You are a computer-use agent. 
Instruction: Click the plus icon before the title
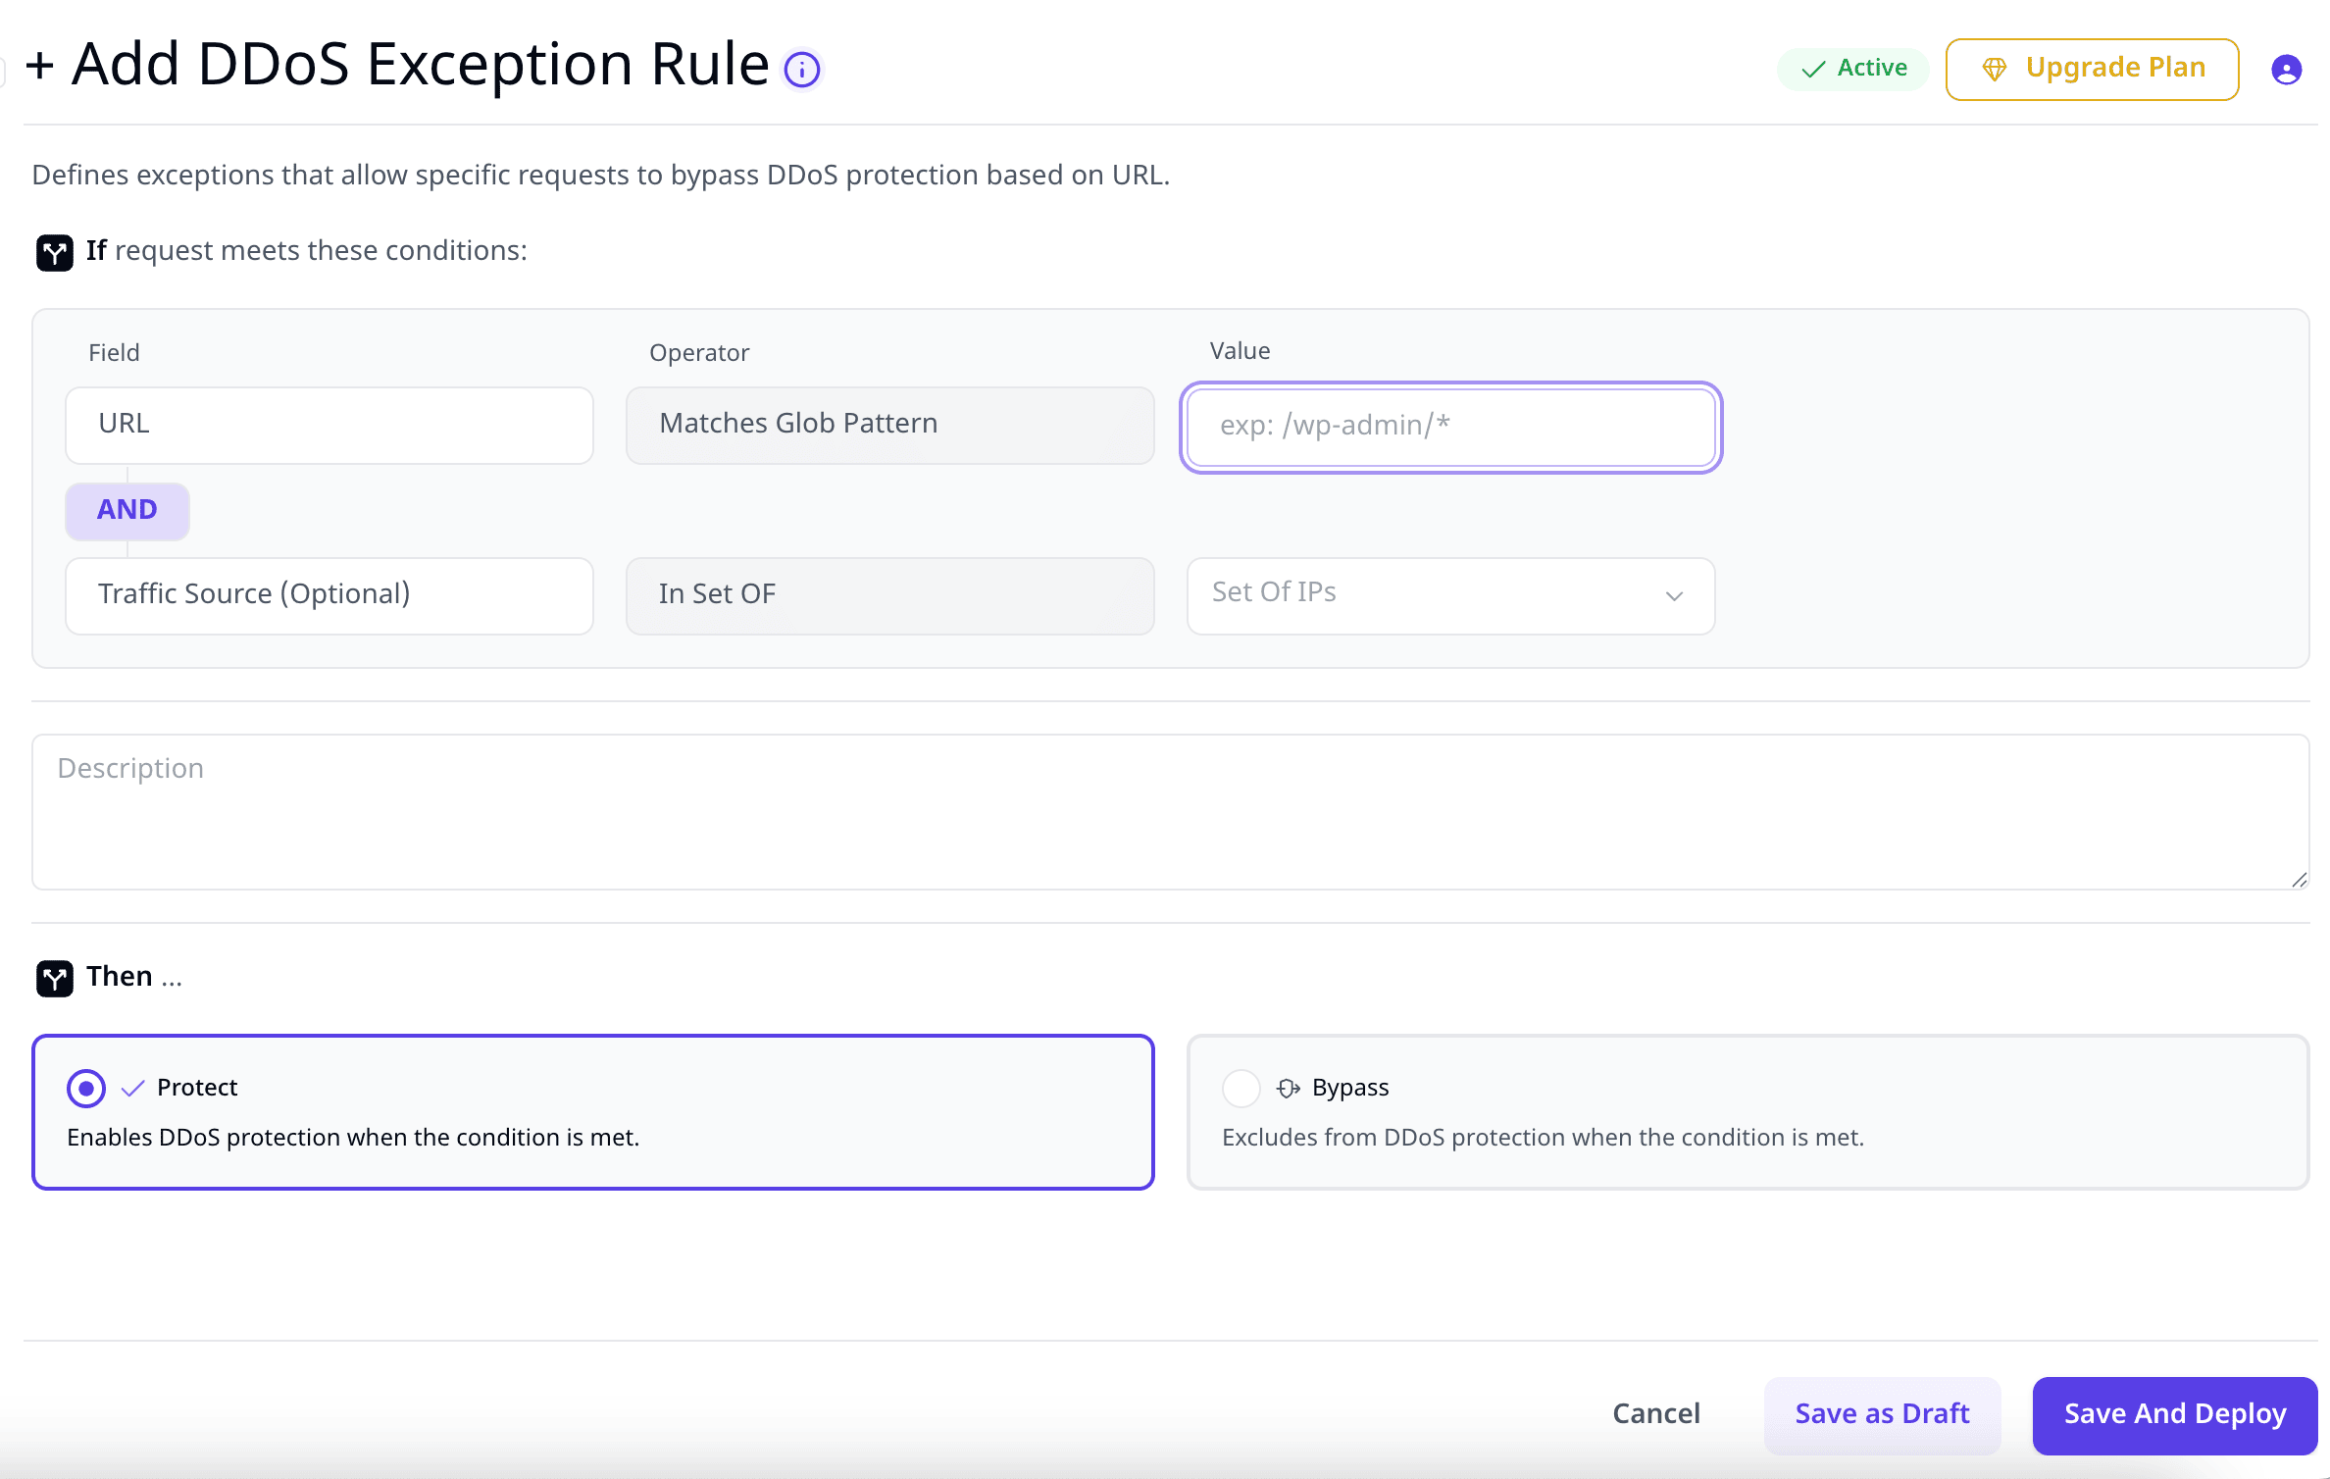coord(40,66)
